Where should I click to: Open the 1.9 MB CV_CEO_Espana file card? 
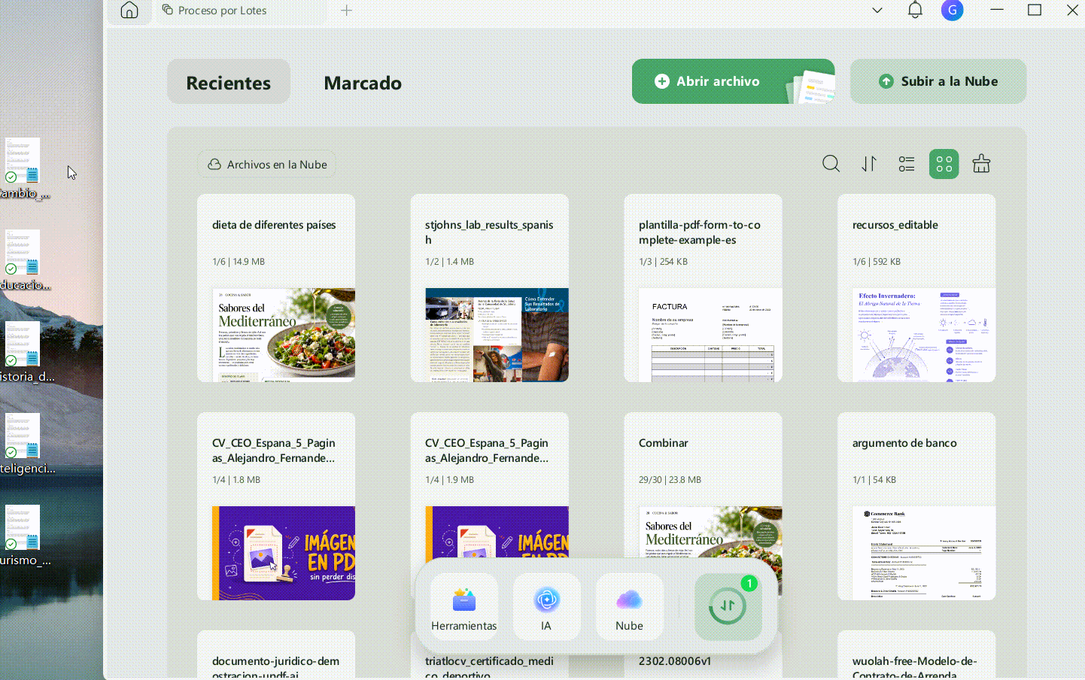pyautogui.click(x=490, y=485)
